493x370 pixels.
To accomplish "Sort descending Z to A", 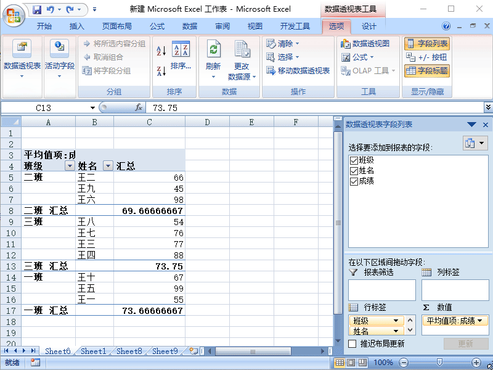I will click(x=161, y=71).
